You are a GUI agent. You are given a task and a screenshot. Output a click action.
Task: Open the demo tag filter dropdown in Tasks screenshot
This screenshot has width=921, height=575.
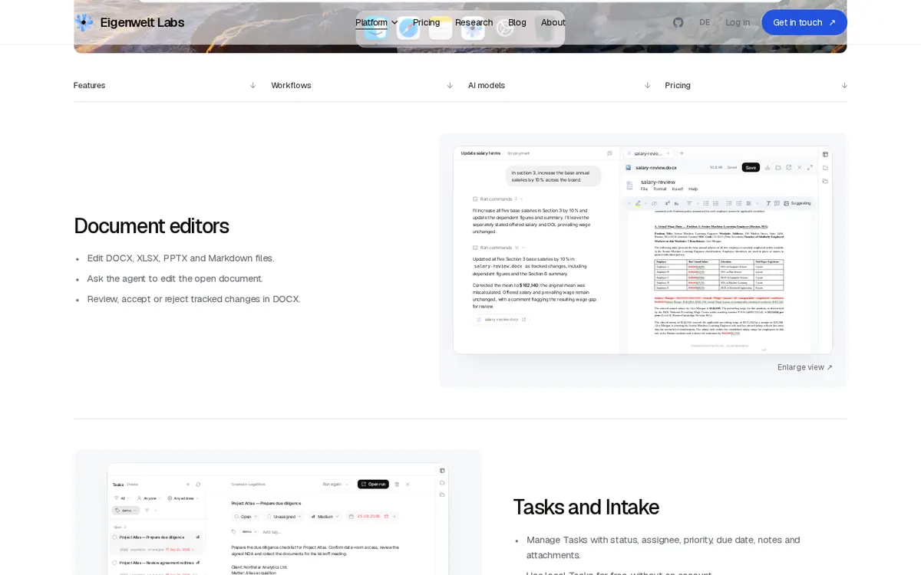(126, 511)
